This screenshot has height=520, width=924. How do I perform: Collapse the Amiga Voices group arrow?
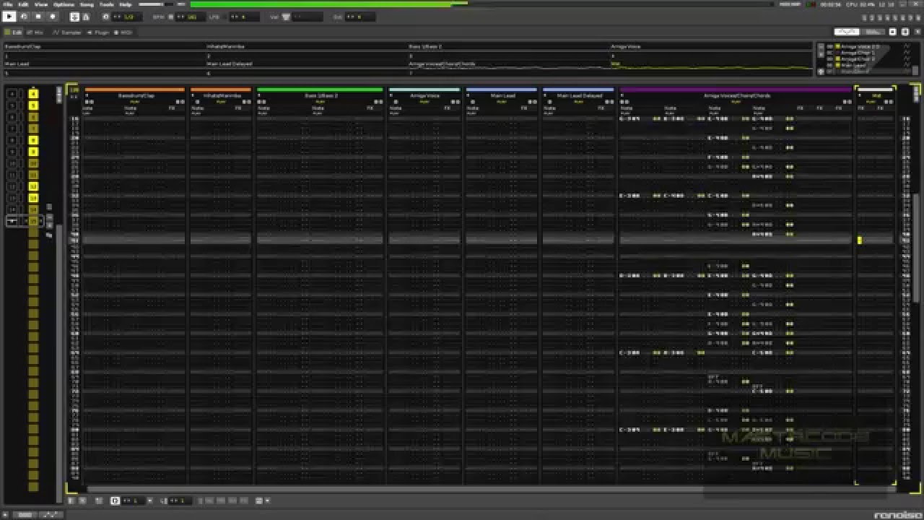click(x=622, y=95)
